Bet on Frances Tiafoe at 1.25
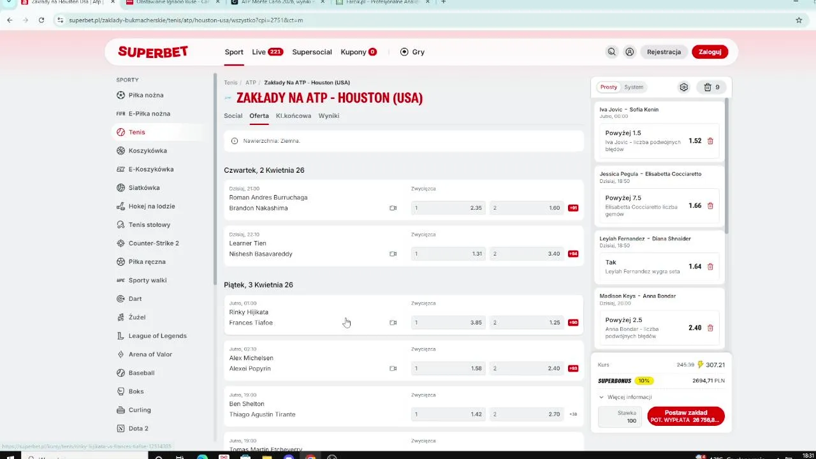Viewport: 816px width, 459px height. point(527,323)
